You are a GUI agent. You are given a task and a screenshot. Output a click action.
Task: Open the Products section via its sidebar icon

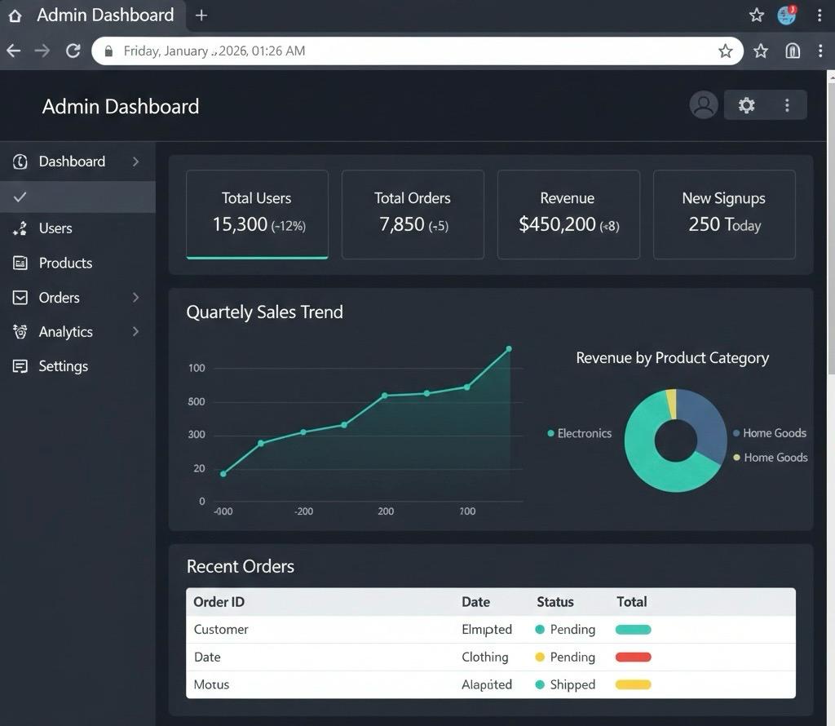(x=20, y=263)
